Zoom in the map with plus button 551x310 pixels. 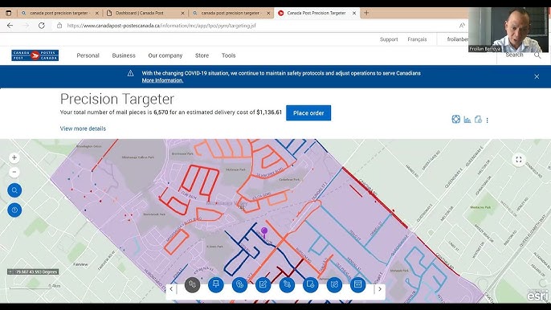[14, 157]
